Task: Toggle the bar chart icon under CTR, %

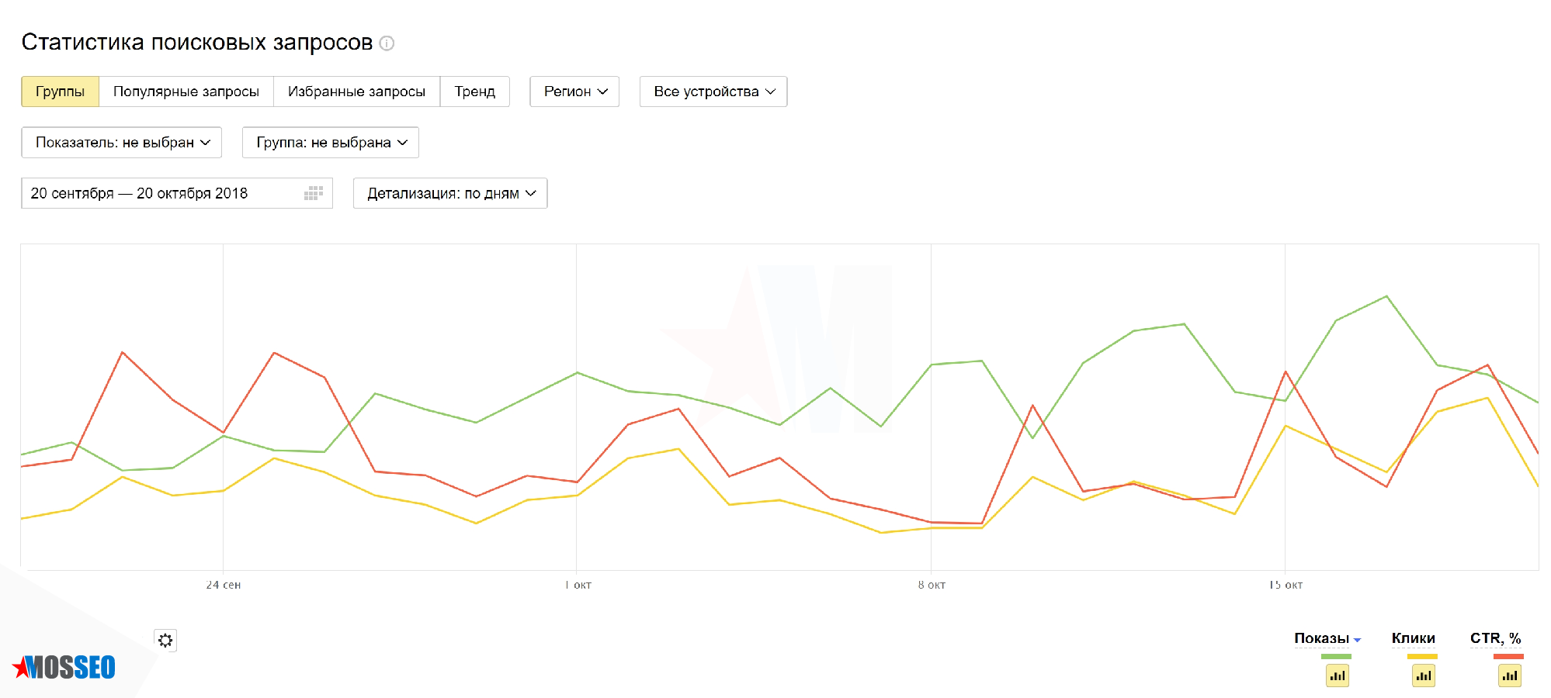Action: pos(1509,676)
